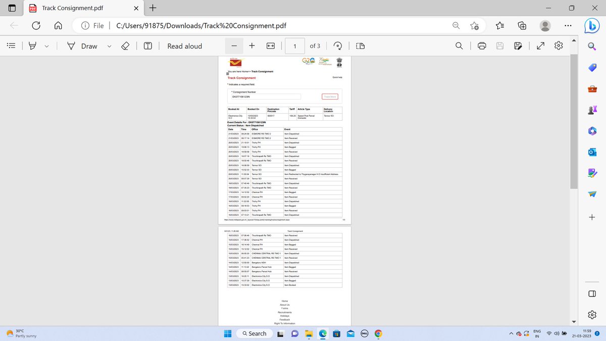Viewport: 606px width, 341px height.
Task: Open sidebar Outlook
Action: pos(592,152)
